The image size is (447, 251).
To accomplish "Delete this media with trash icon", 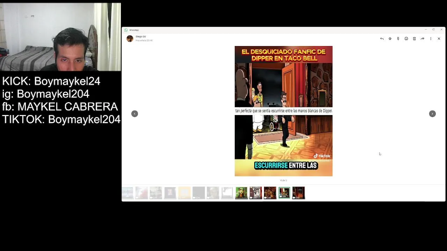I will point(414,39).
